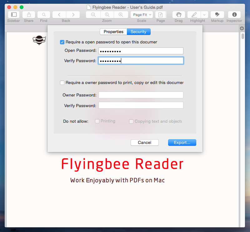Open the Share toolbar button
Screen dimensions: 250x232
click(x=29, y=15)
